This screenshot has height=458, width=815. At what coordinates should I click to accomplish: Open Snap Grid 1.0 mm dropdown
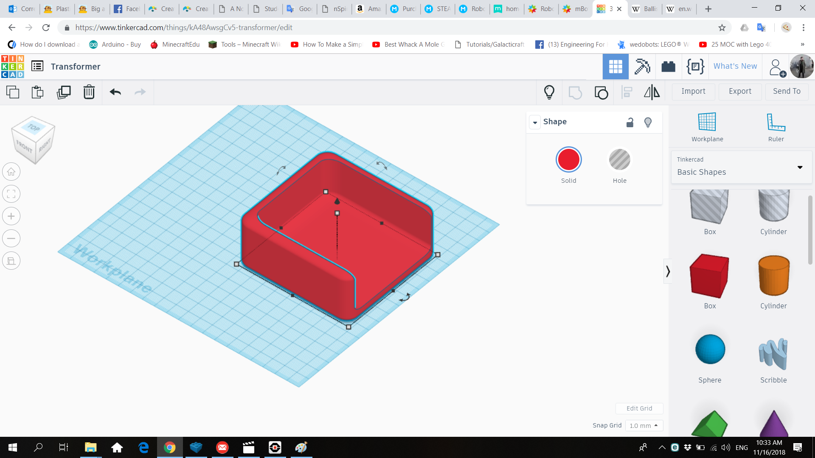[644, 425]
